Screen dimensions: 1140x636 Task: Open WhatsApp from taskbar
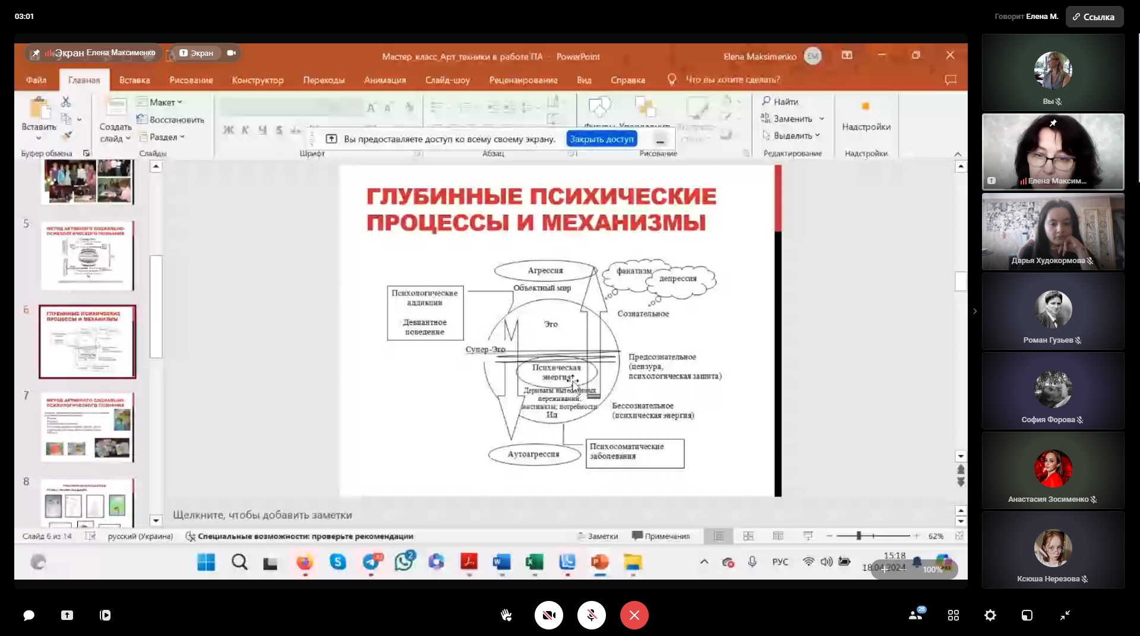(404, 562)
